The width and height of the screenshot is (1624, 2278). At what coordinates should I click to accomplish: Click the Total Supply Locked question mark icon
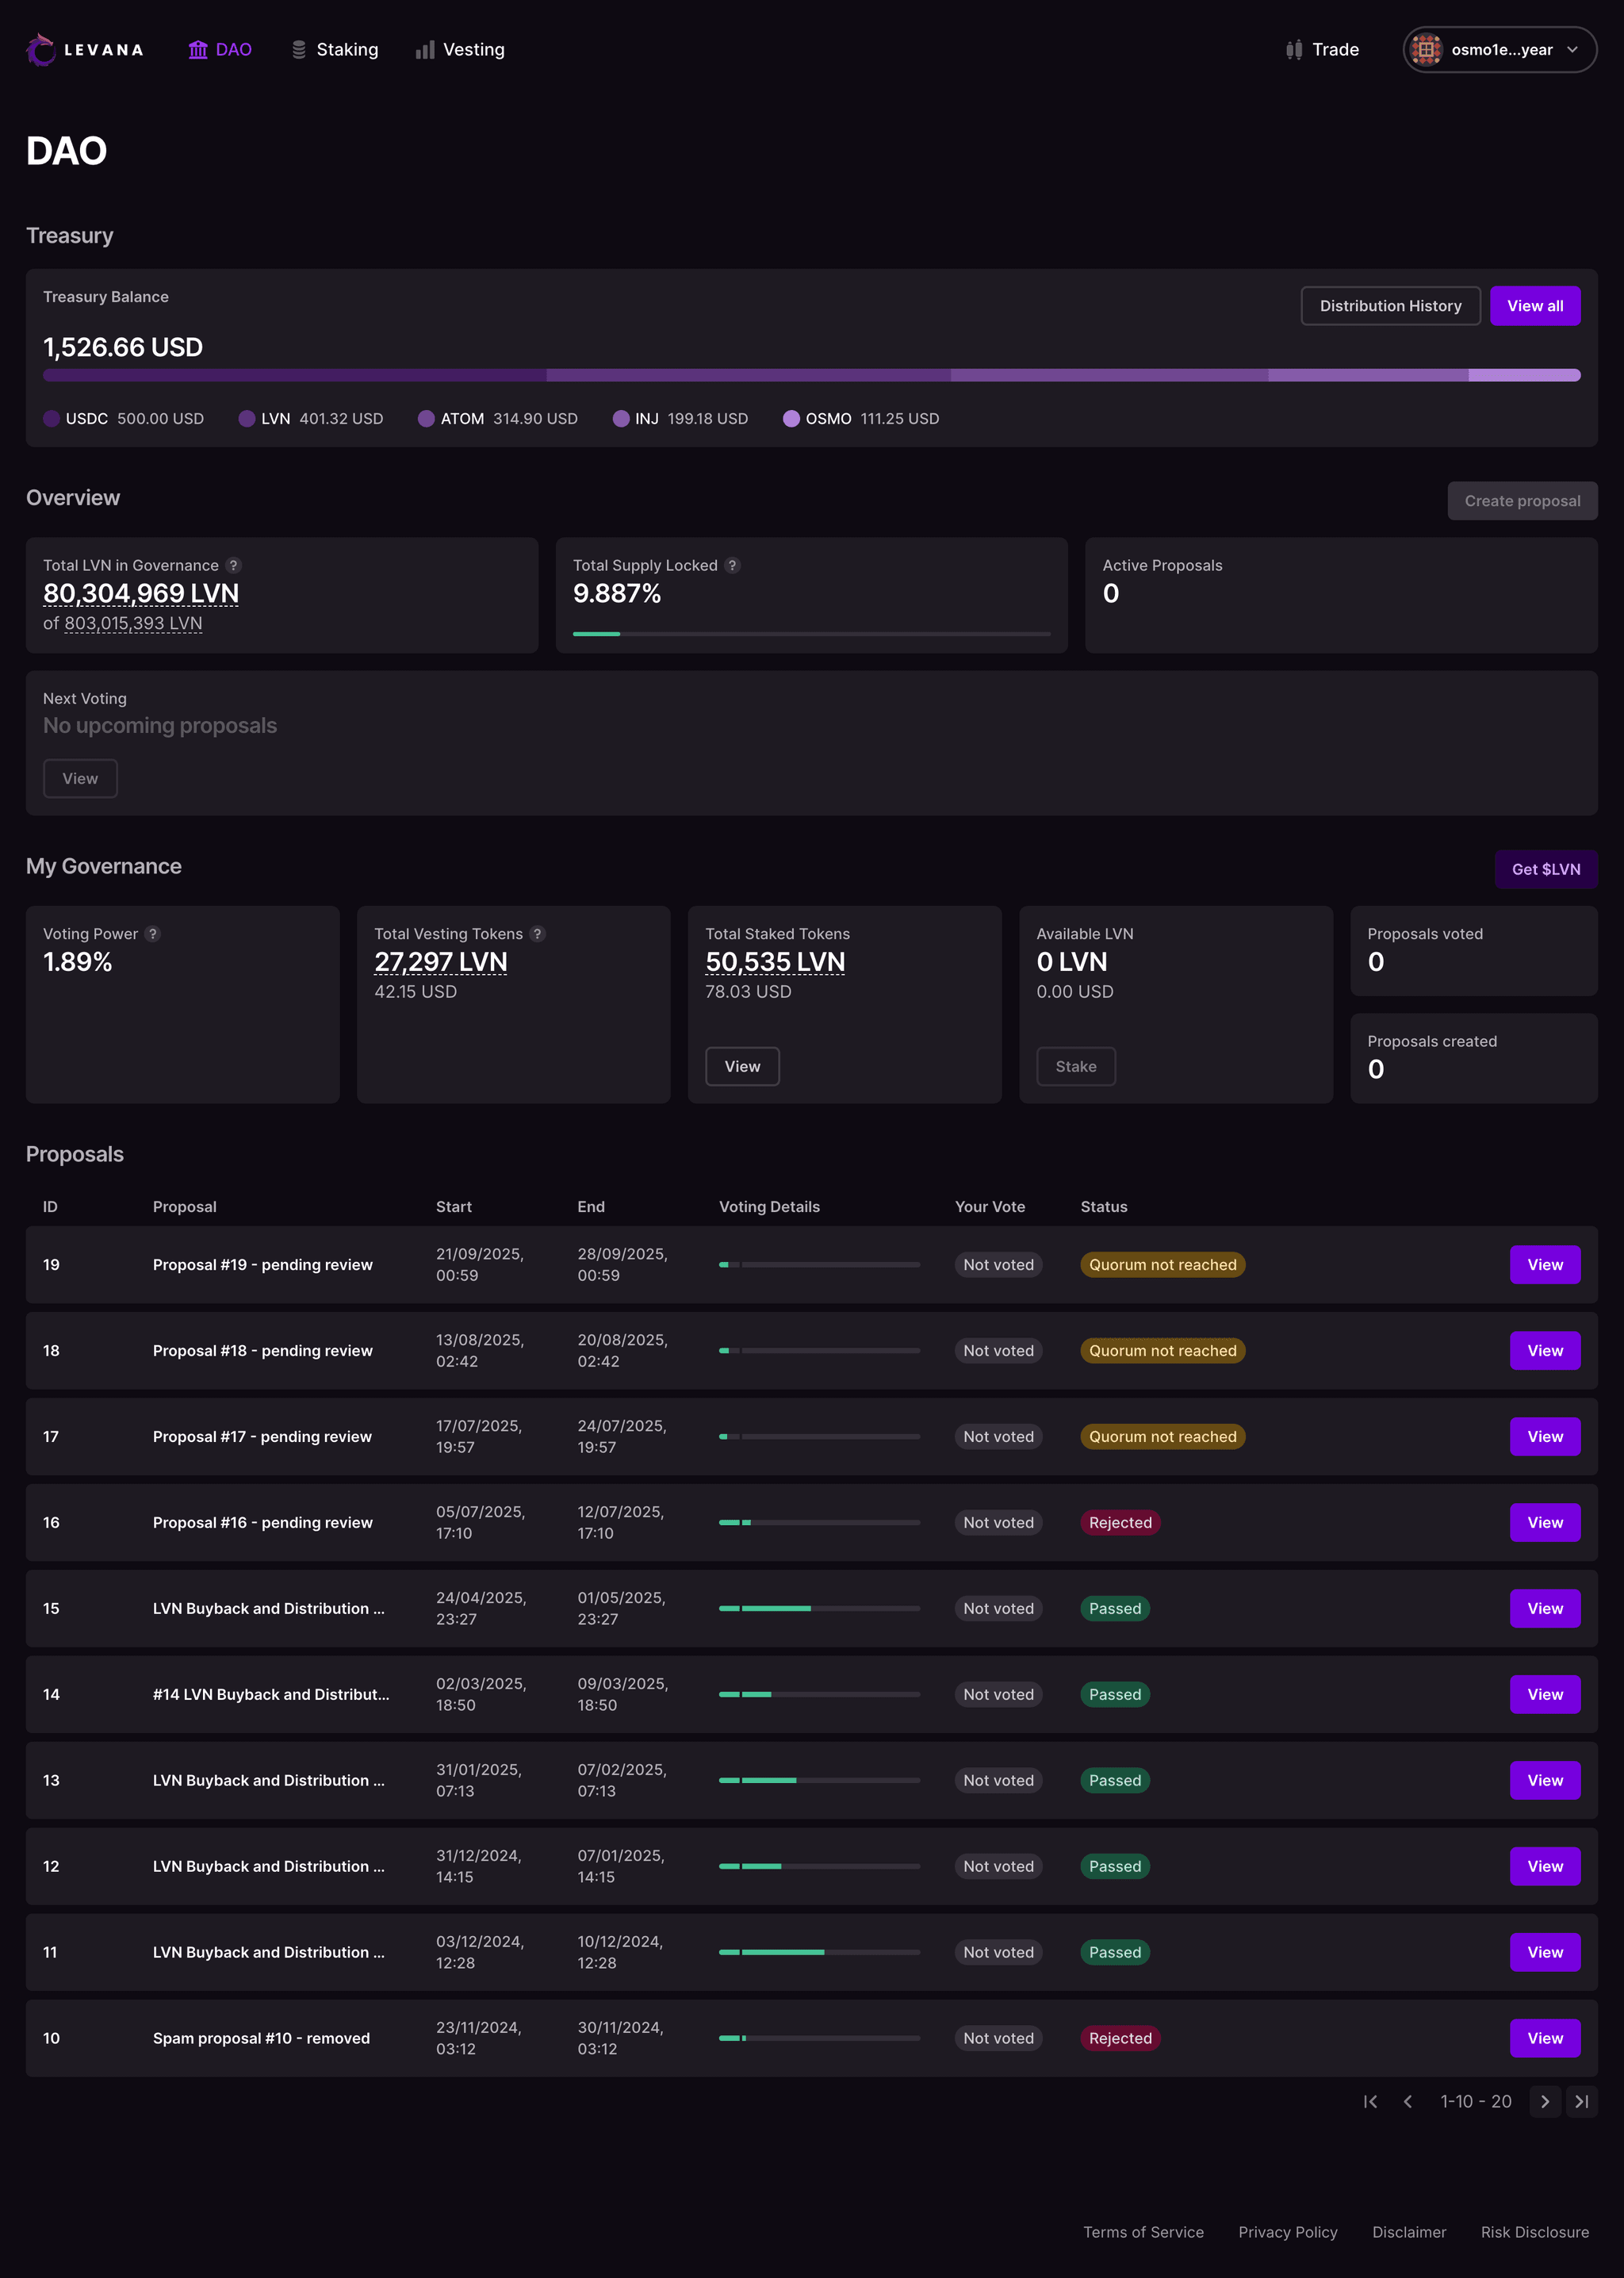click(x=732, y=565)
